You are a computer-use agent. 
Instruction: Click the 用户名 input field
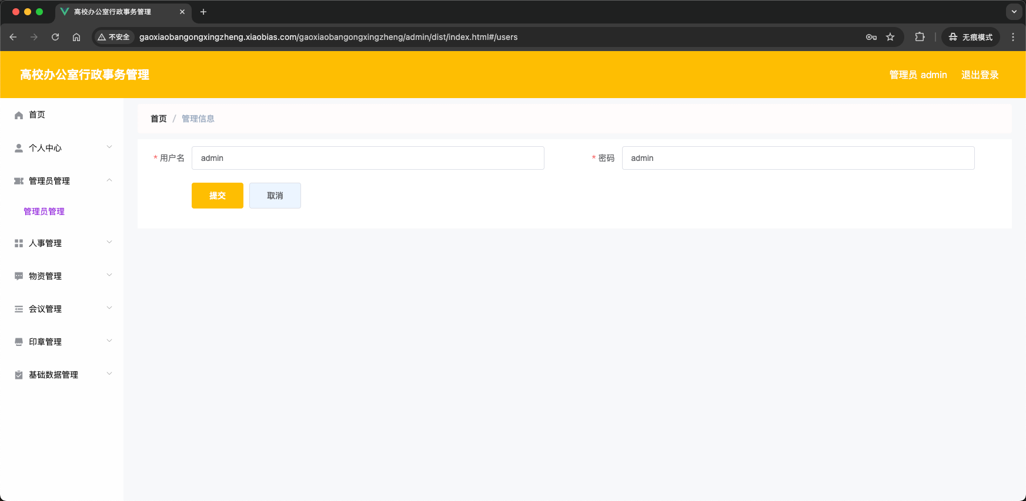[x=368, y=158]
